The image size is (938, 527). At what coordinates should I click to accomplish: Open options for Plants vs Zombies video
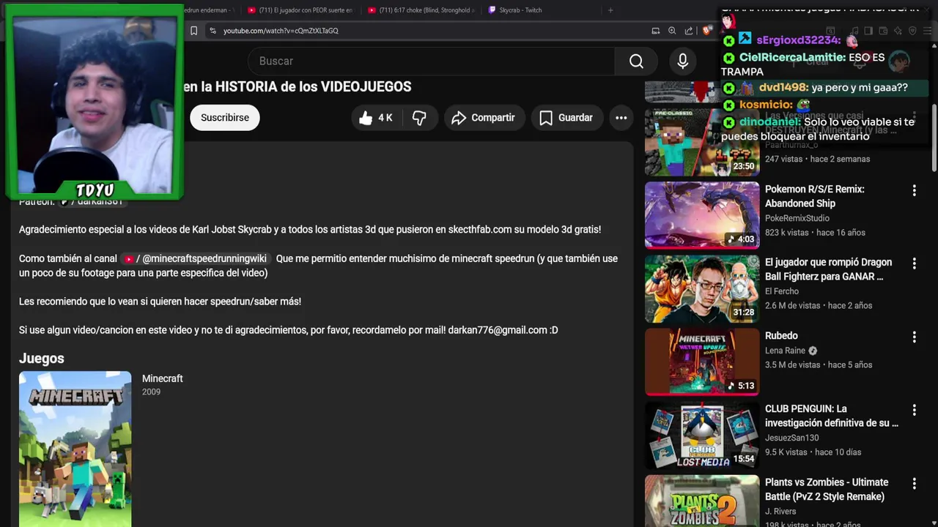click(x=914, y=484)
